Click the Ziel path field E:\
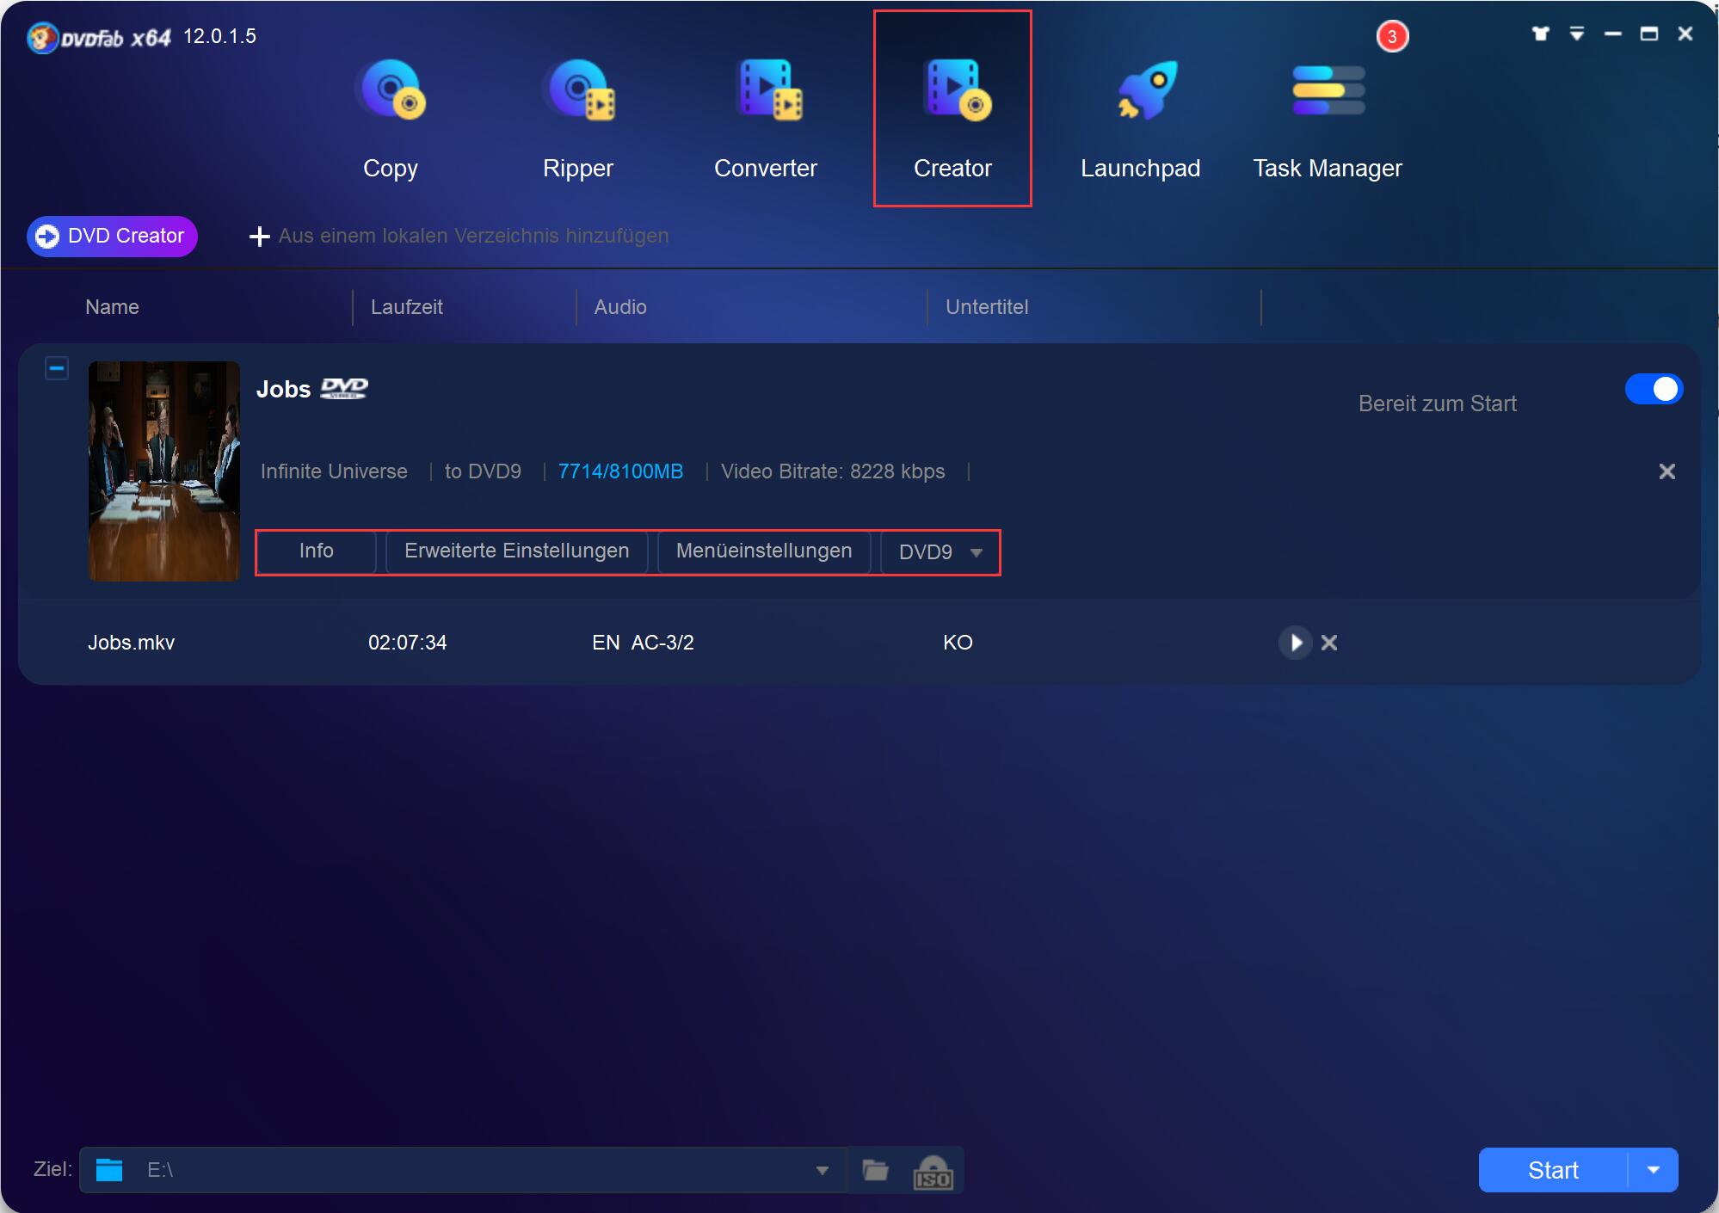The image size is (1719, 1213). pos(465,1170)
